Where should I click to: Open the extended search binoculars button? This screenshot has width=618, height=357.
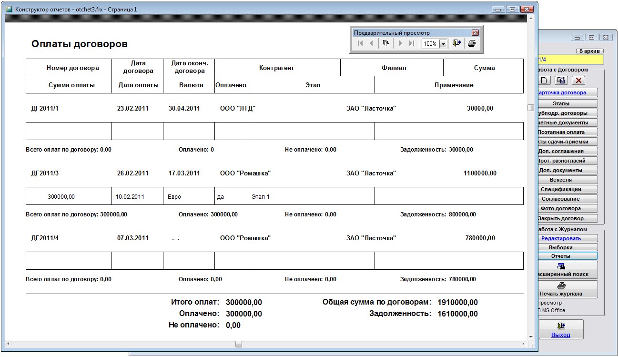pos(561,270)
